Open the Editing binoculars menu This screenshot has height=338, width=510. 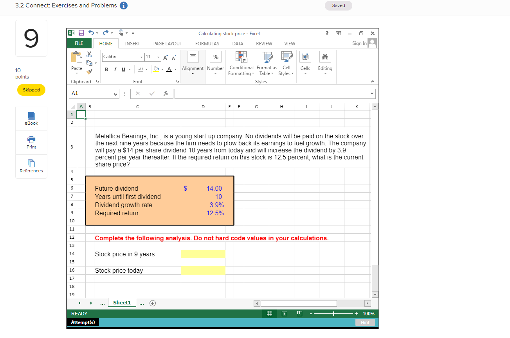(325, 63)
